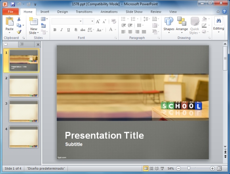Toggle Underline formatting
This screenshot has width=230, height=174.
coord(69,30)
